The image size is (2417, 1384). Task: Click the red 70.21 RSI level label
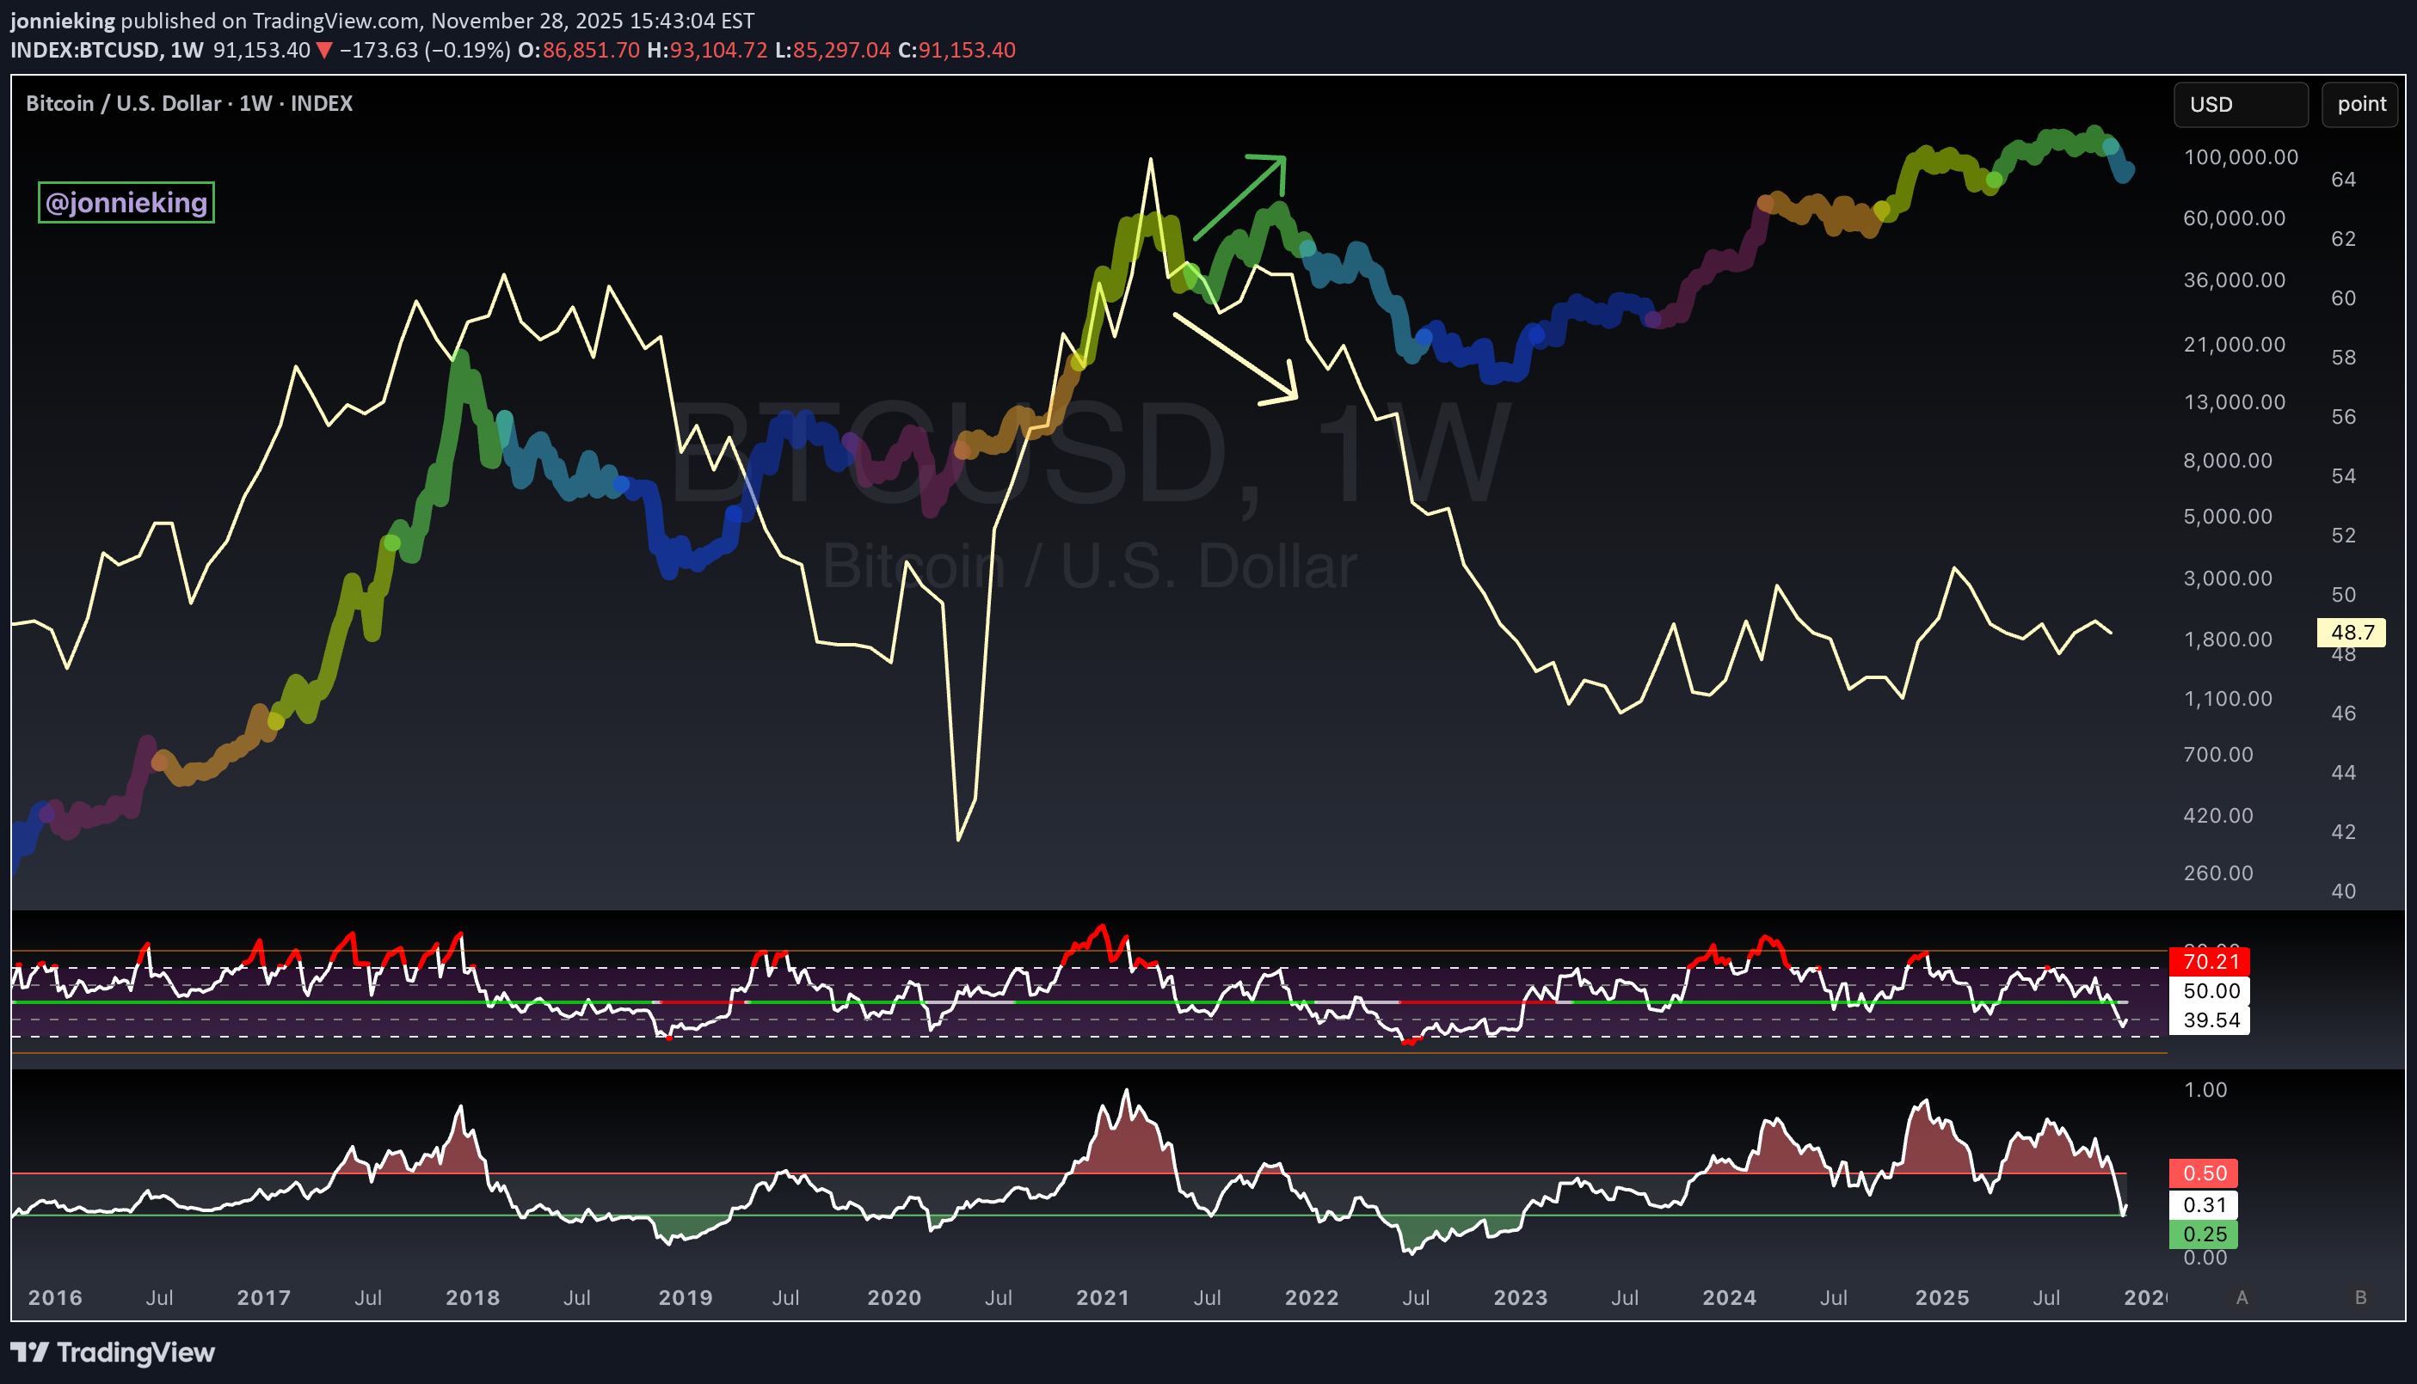[2210, 961]
